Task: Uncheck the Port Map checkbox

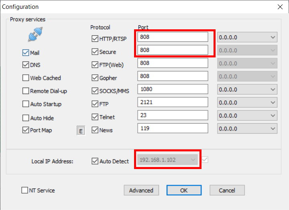Action: (x=26, y=130)
